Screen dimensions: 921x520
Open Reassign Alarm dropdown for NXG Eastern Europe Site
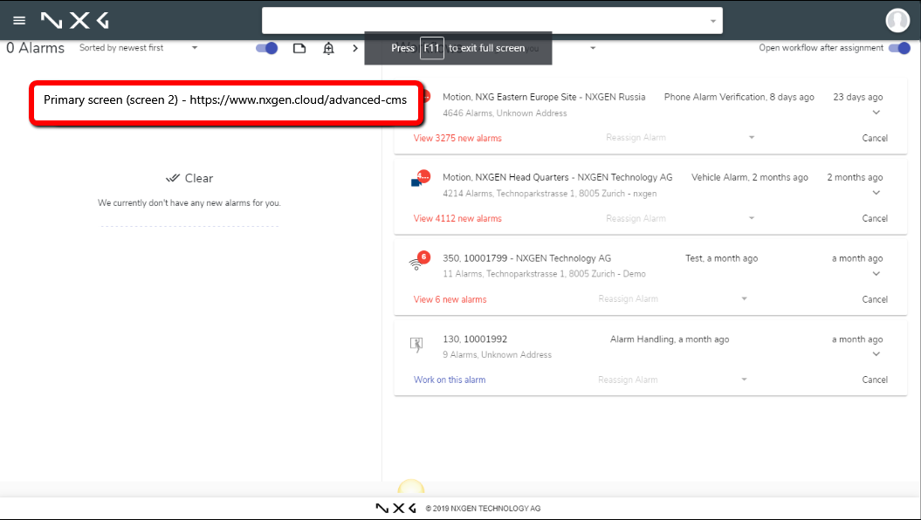[x=680, y=137]
